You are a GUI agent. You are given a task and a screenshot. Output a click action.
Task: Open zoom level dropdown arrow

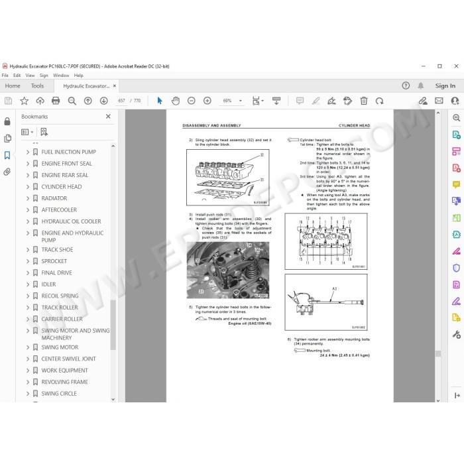240,101
